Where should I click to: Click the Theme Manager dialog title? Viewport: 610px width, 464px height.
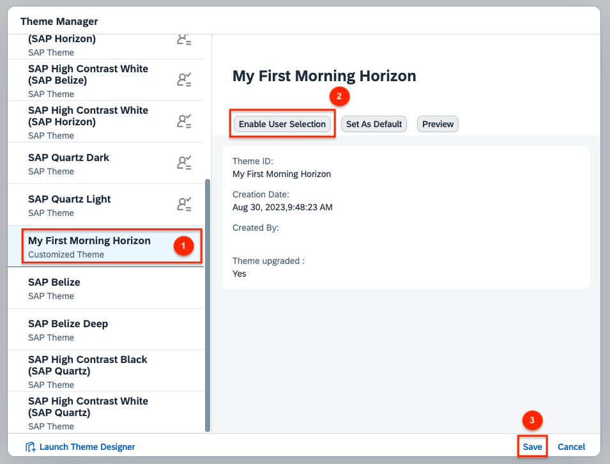(x=59, y=21)
